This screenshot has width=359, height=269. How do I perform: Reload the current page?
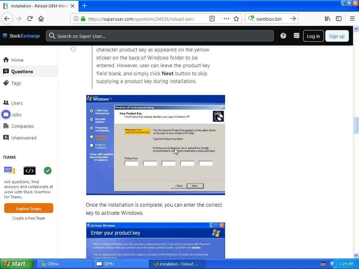click(x=30, y=19)
